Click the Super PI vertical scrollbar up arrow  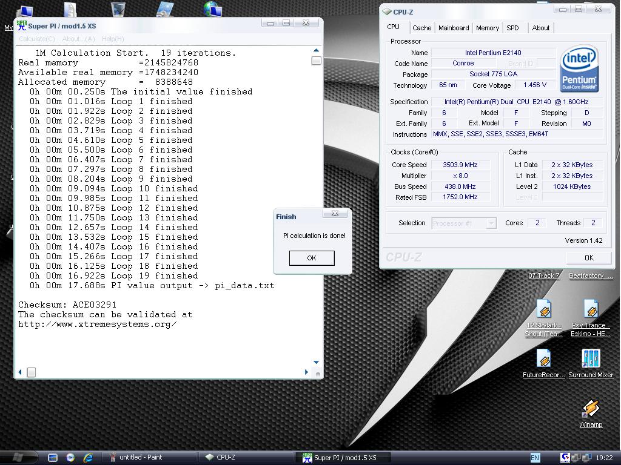(316, 50)
